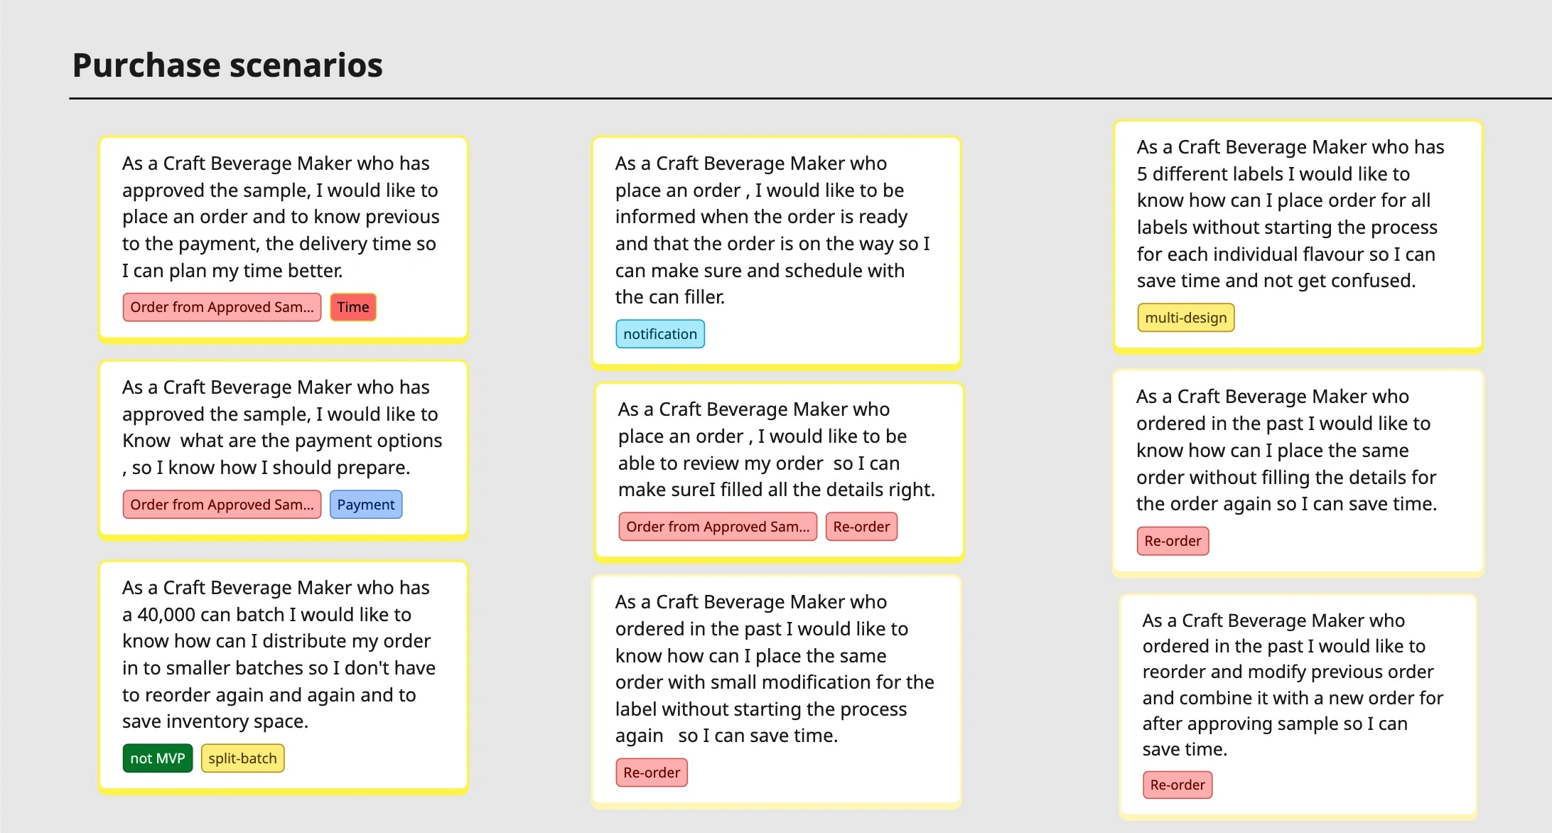Select the 5 different labels sticky note text
This screenshot has height=833, width=1552.
tap(1290, 213)
